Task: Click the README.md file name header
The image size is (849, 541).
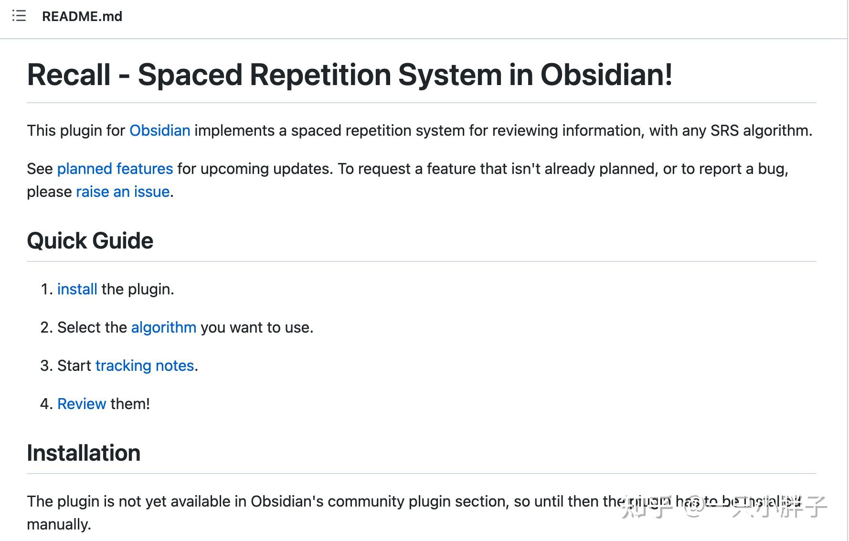Action: tap(82, 16)
